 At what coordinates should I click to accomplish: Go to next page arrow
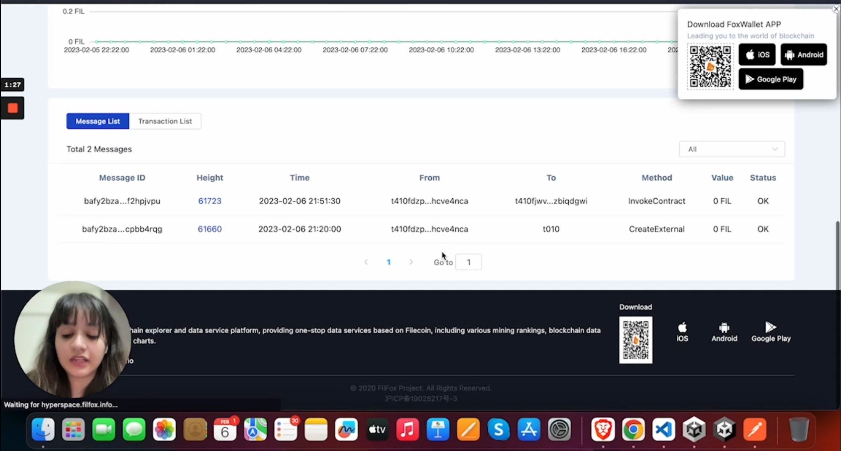coord(411,262)
